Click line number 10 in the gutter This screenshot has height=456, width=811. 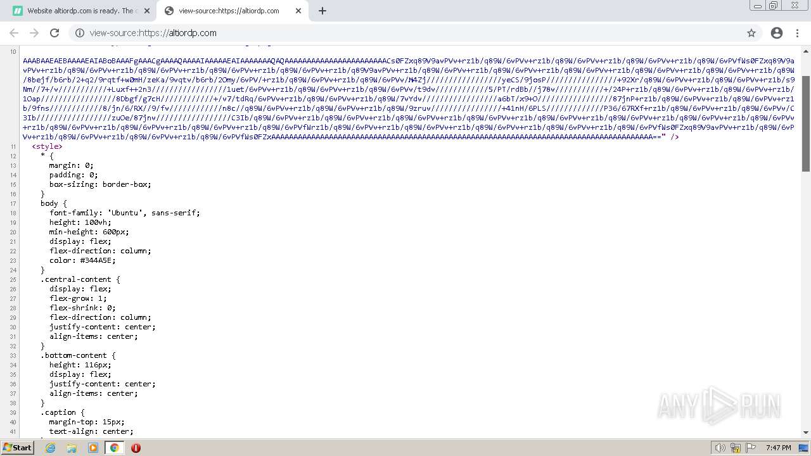[x=13, y=51]
